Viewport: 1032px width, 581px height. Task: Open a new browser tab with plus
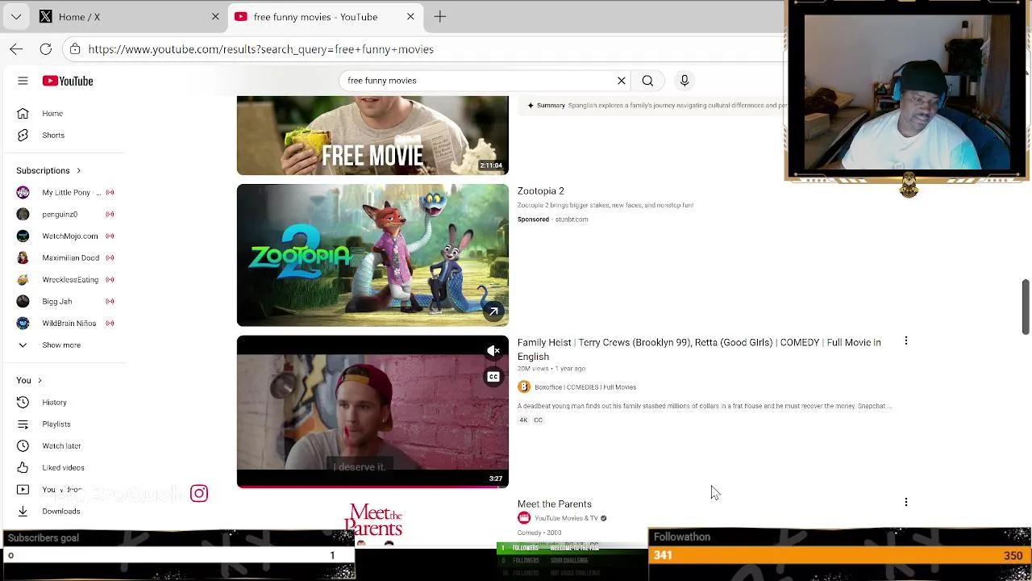point(440,16)
